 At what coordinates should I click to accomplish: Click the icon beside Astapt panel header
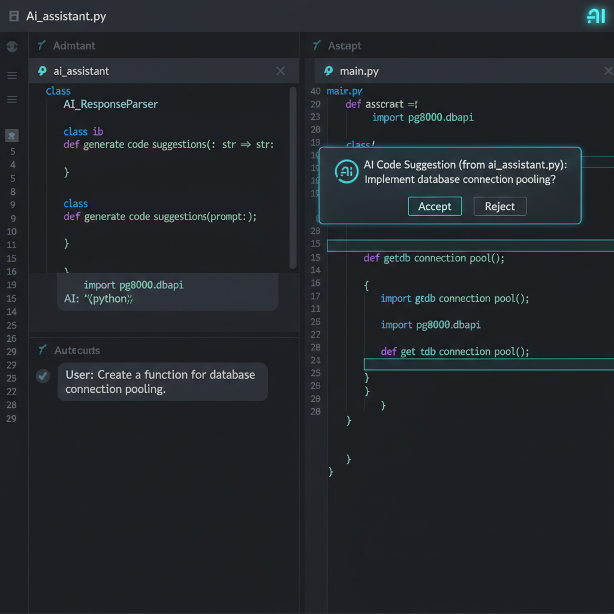tap(317, 46)
